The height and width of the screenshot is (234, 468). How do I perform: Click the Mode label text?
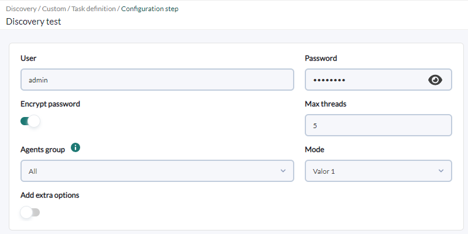[x=315, y=150]
